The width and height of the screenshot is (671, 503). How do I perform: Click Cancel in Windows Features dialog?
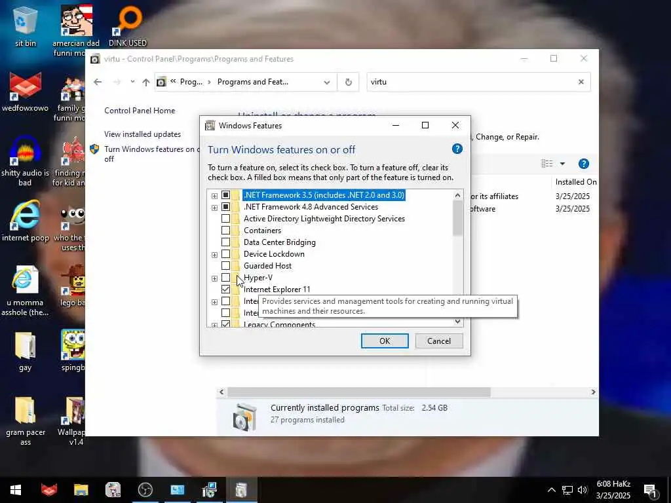(x=439, y=341)
